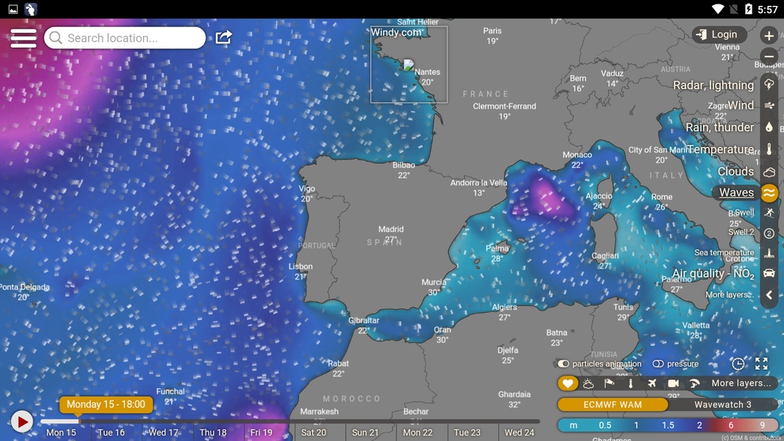This screenshot has height=441, width=784.
Task: Select the ECMWF WAM model tab
Action: click(612, 404)
